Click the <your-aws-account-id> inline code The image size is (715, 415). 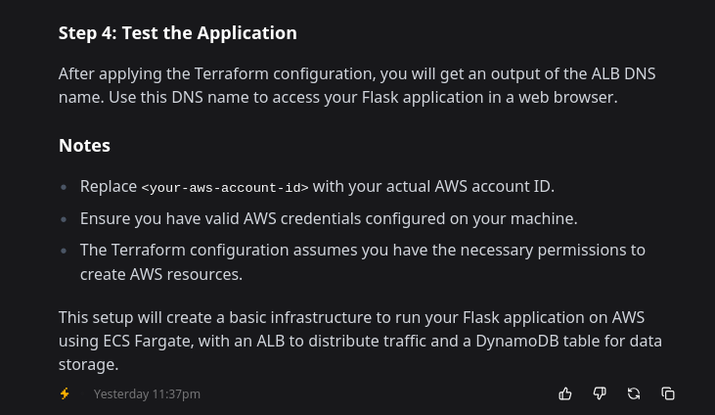(x=225, y=187)
